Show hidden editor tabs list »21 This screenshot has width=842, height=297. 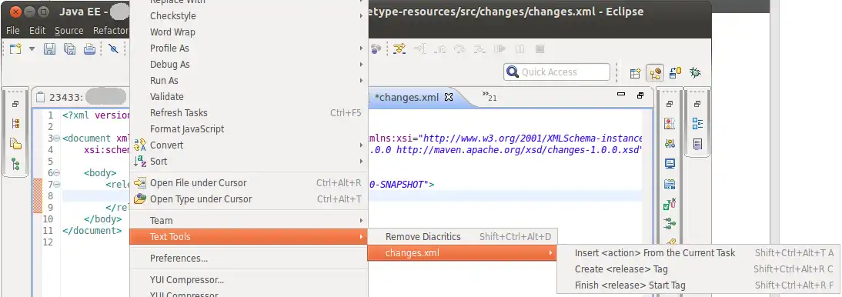[489, 97]
